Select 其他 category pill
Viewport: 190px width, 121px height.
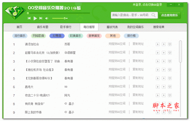click(x=113, y=36)
